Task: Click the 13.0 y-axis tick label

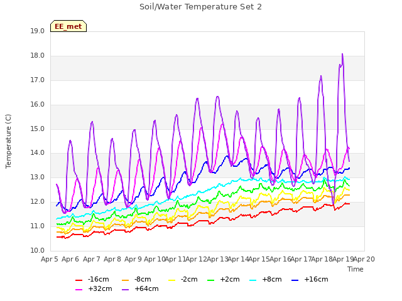Action: tap(38, 177)
